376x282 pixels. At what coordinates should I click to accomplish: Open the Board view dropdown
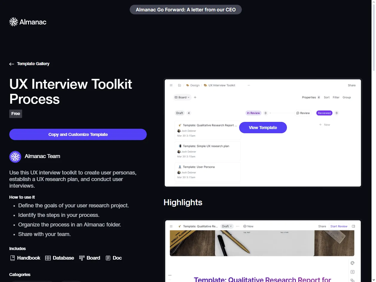tap(182, 97)
